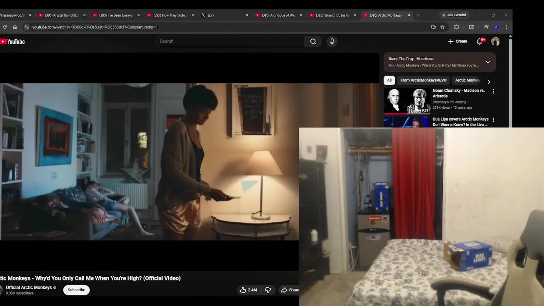Open the Chrome three-dot menu
This screenshot has width=544, height=306.
tap(506, 27)
